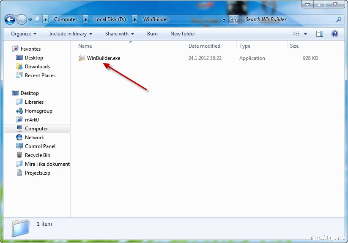Click the magnifier search icon
The height and width of the screenshot is (243, 348).
tap(339, 19)
